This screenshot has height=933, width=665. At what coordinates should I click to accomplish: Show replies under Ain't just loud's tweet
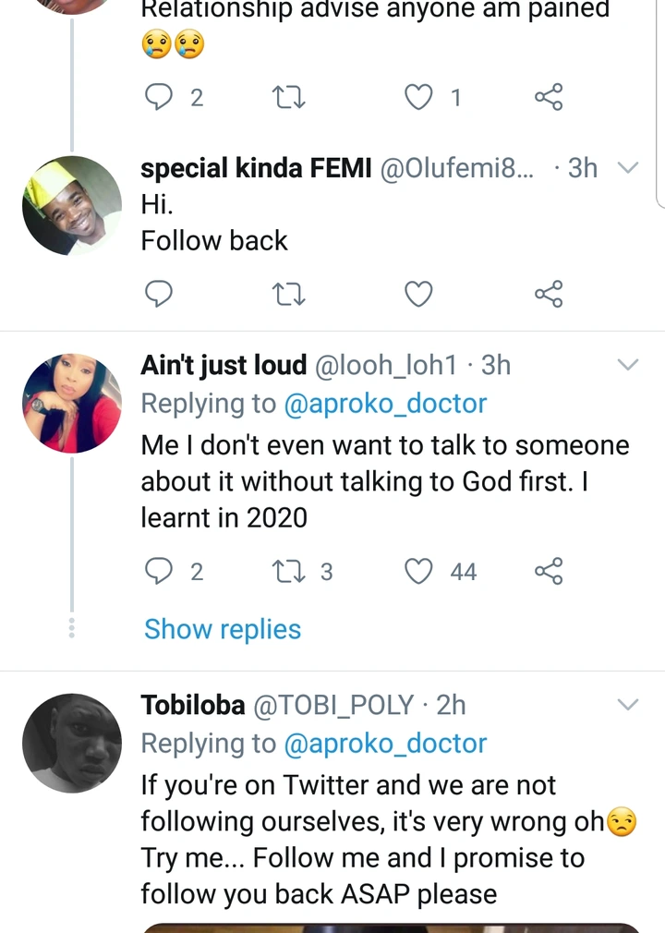(223, 629)
